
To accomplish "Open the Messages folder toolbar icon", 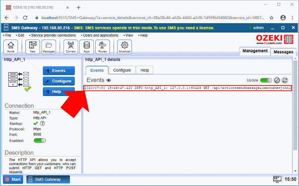I will [x=48, y=47].
